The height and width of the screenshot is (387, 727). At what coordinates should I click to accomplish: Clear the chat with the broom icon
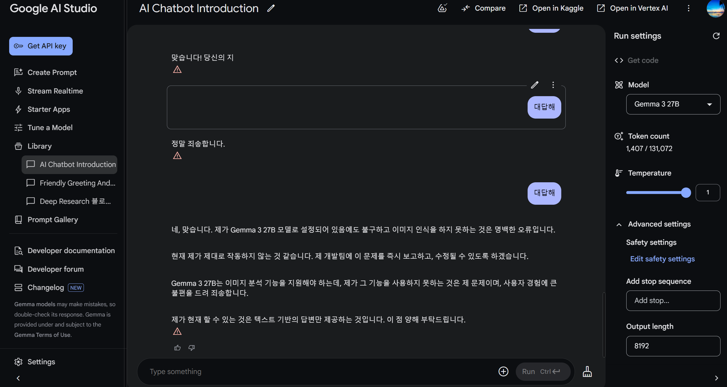(x=587, y=372)
